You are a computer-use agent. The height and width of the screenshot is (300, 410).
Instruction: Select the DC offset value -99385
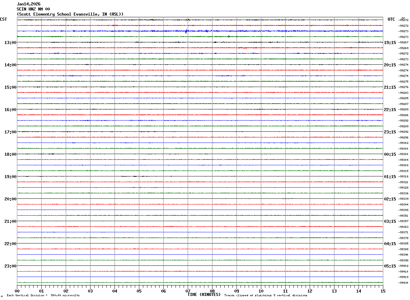click(403, 244)
